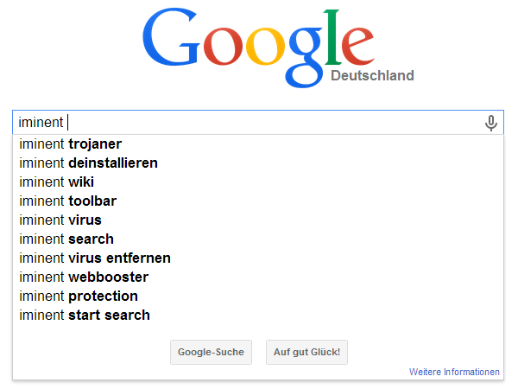Screen dimensions: 518x389
Task: Select the 'iminent toolbar' suggestion
Action: 258,201
